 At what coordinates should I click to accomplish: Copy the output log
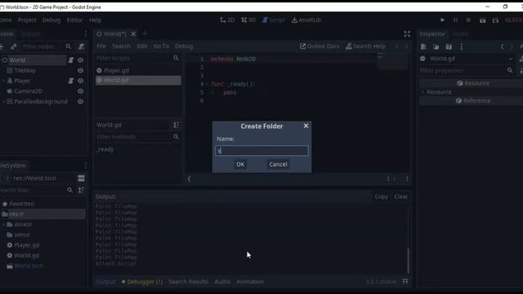coord(382,197)
